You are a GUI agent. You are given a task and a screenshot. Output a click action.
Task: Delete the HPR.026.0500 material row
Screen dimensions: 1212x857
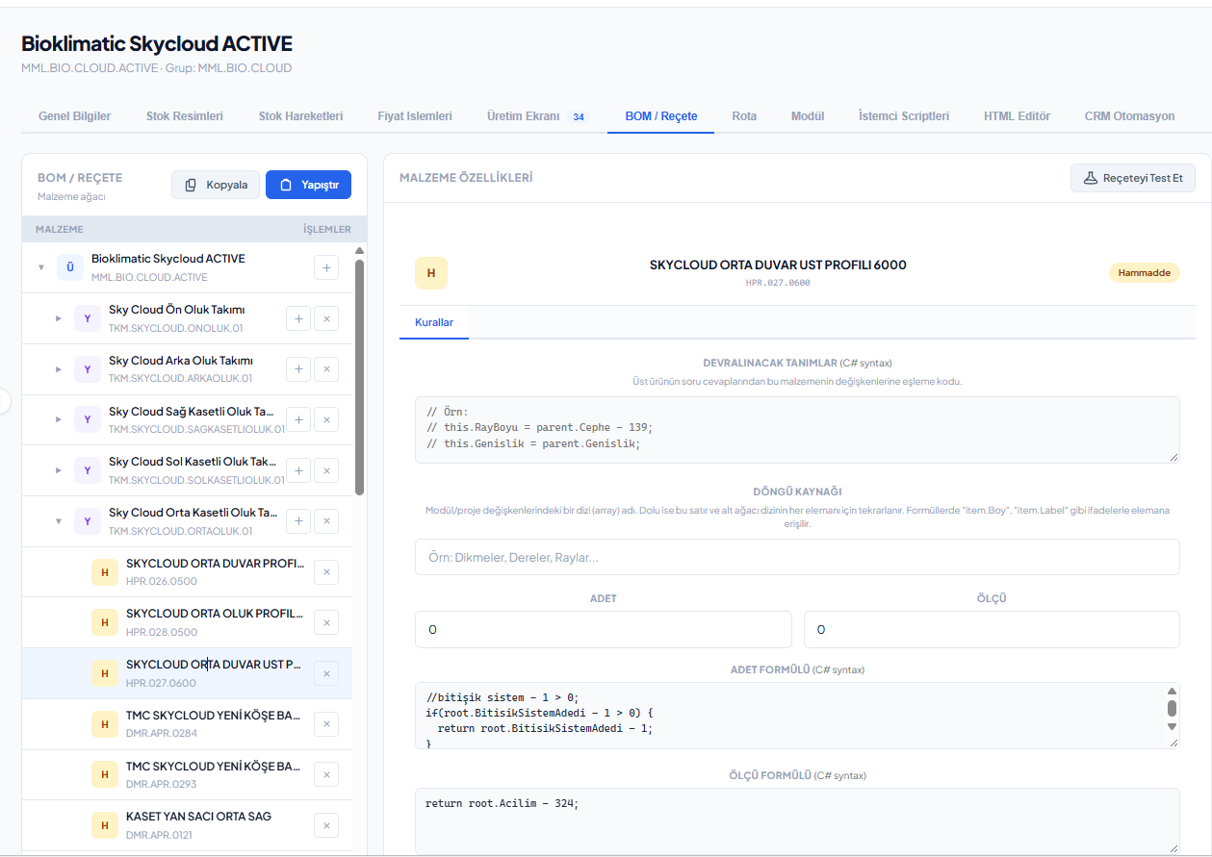[x=326, y=572]
